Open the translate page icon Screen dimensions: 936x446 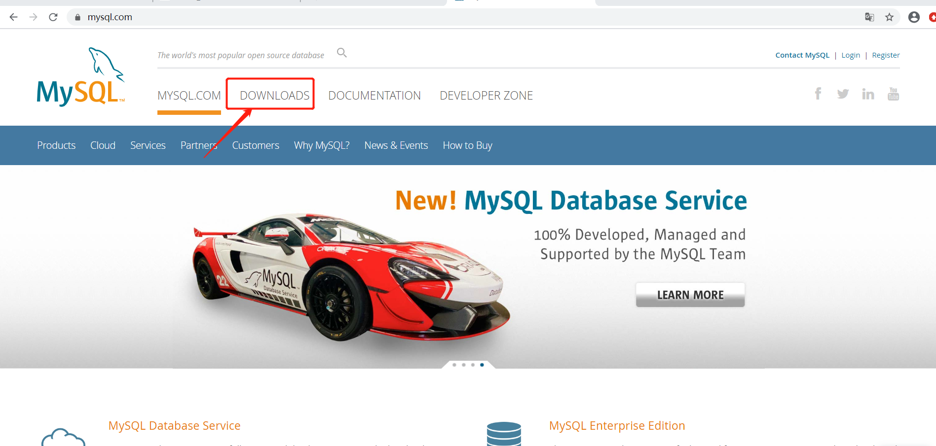pos(869,17)
